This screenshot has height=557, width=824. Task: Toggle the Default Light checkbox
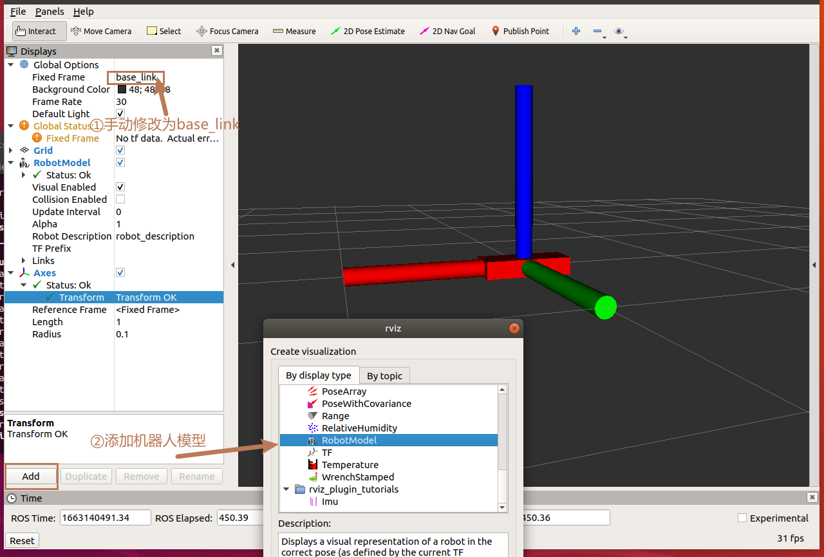(120, 114)
